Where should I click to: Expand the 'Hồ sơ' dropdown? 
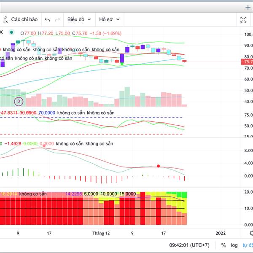pyautogui.click(x=109, y=19)
